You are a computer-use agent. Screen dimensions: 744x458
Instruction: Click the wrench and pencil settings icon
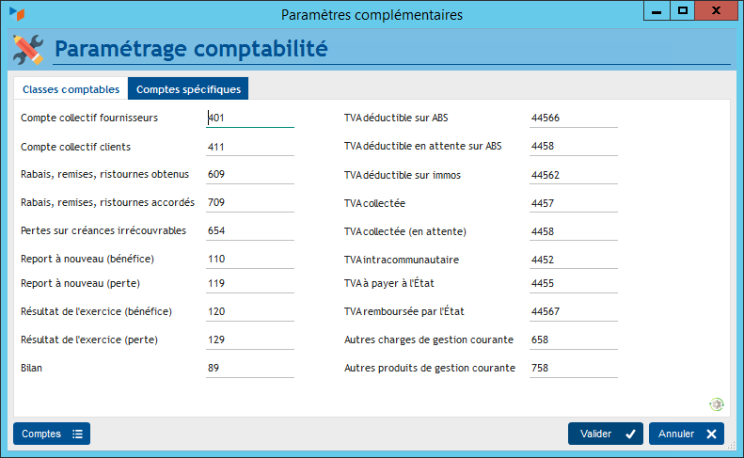(x=28, y=49)
